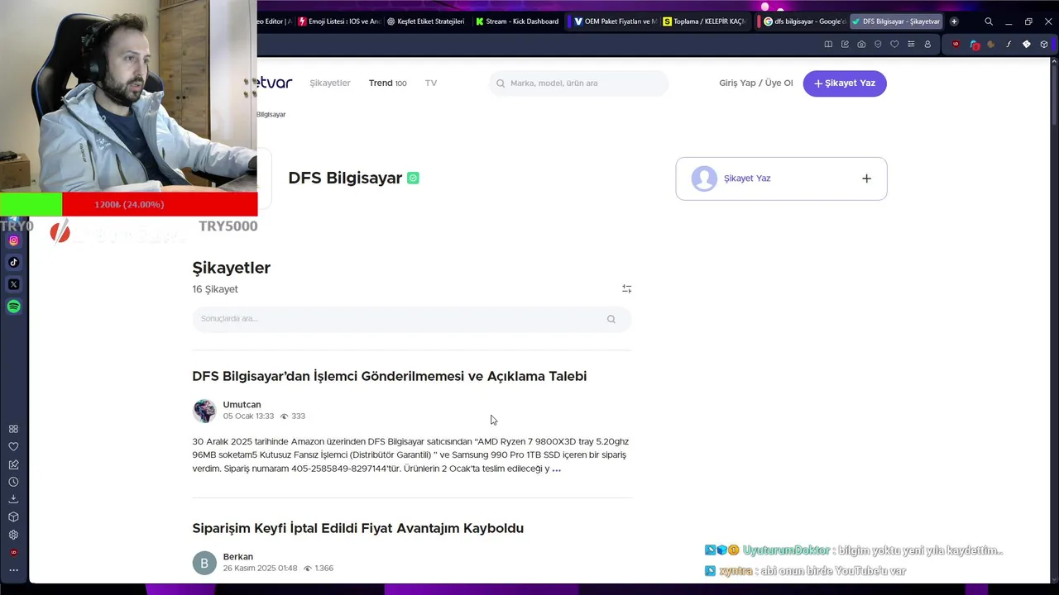The width and height of the screenshot is (1059, 595).
Task: Click Berkan's 'B' avatar
Action: click(x=204, y=563)
